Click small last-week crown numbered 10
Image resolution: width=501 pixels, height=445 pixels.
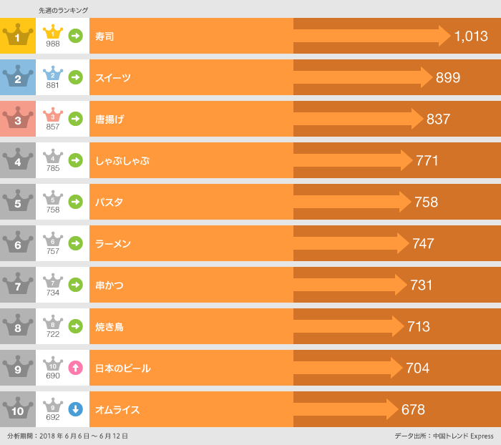53,366
